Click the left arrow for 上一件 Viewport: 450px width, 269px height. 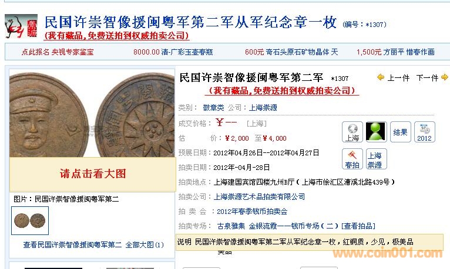point(381,77)
